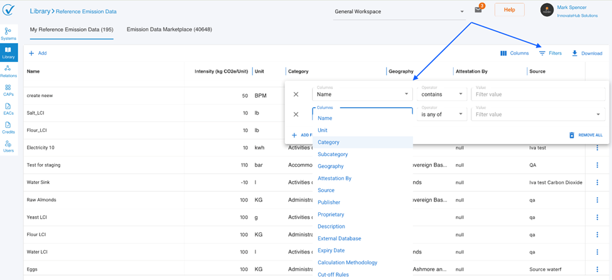Open the mail notifications icon
The width and height of the screenshot is (612, 280).
[x=478, y=10]
